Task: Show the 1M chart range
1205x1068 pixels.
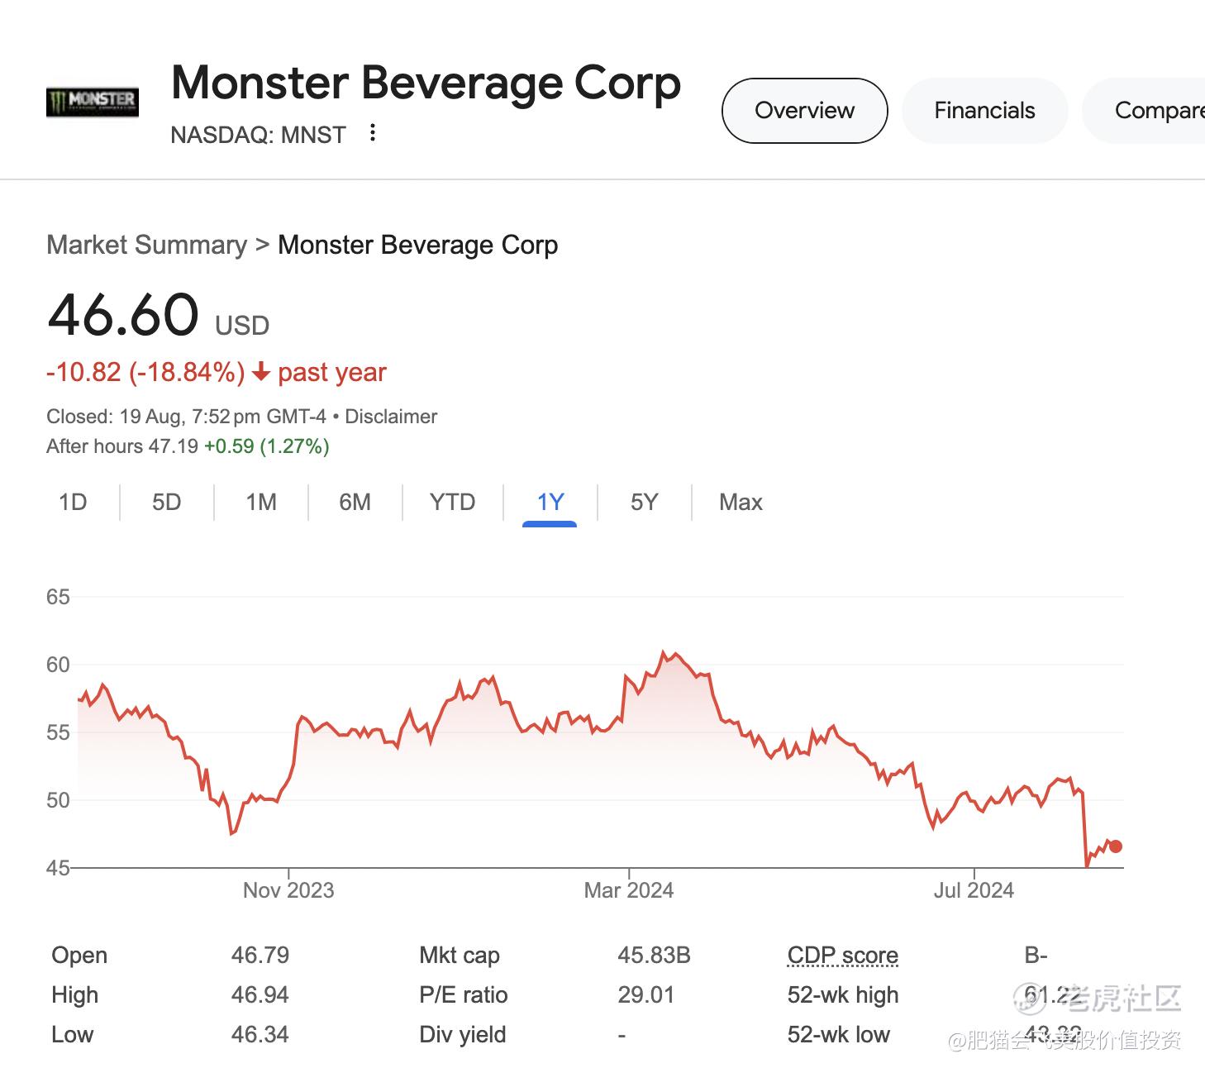Action: pyautogui.click(x=261, y=503)
